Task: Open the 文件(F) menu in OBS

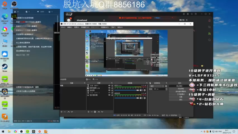Action: tap(63, 27)
